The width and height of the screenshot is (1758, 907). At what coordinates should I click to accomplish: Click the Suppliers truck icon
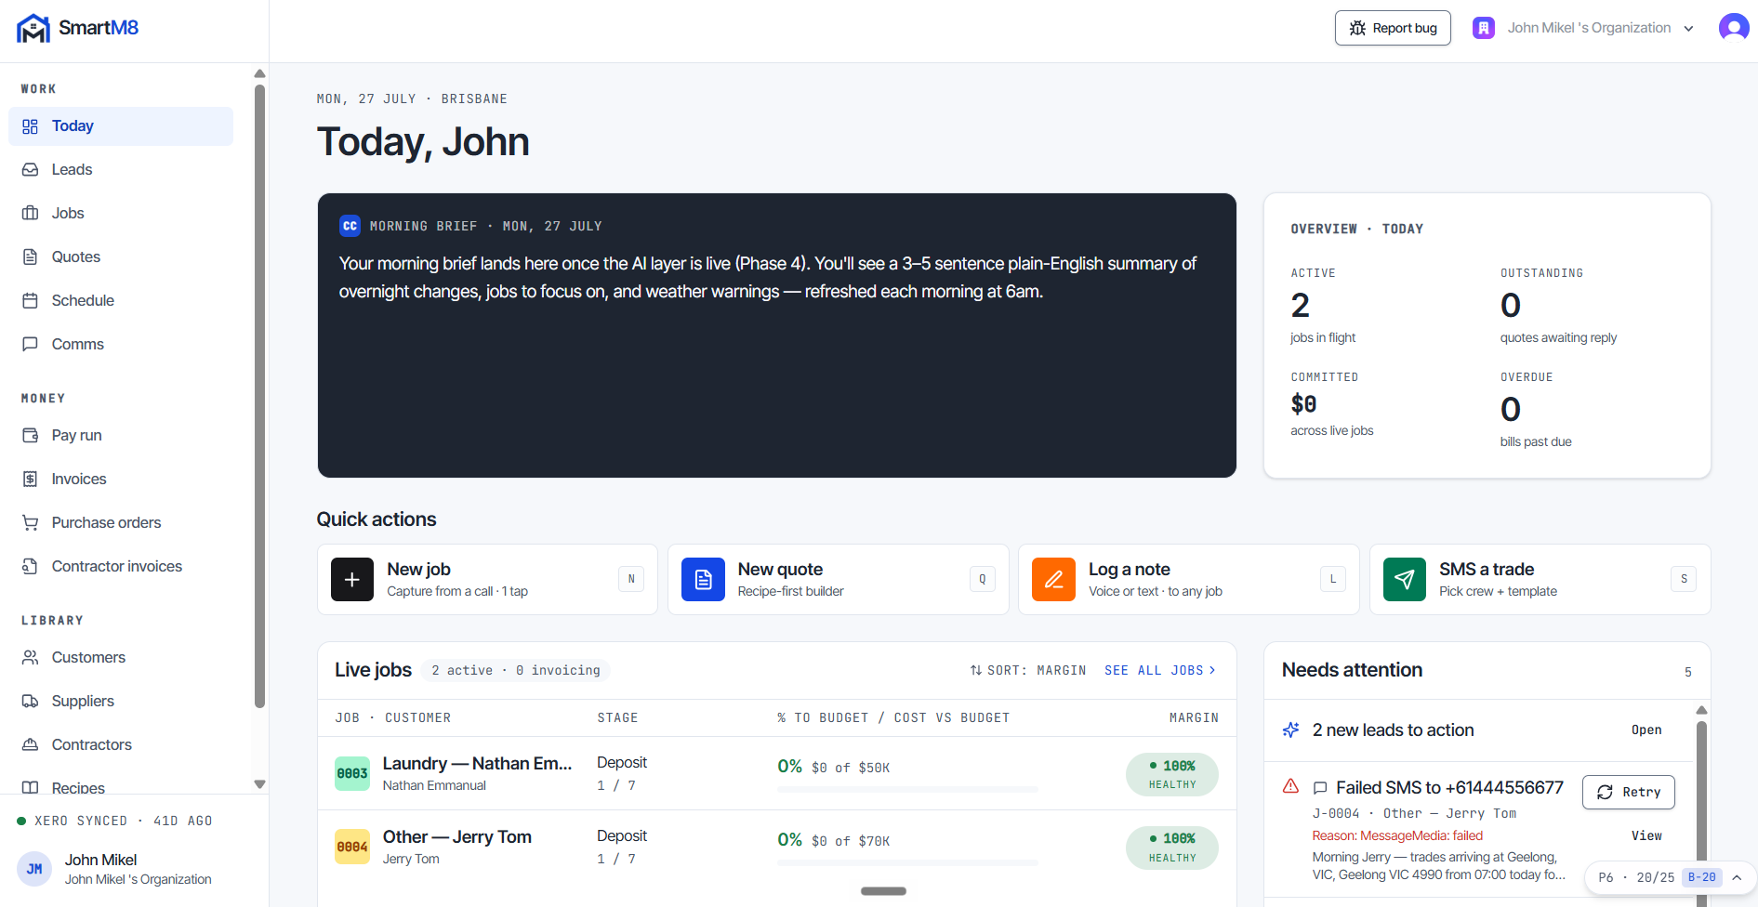tap(31, 702)
